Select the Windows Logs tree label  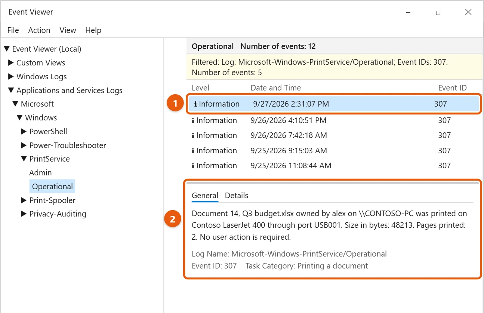click(x=41, y=77)
